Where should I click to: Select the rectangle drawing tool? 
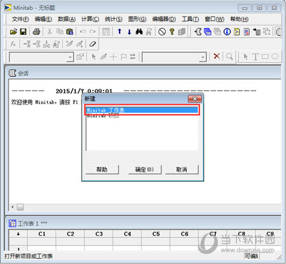point(265,57)
